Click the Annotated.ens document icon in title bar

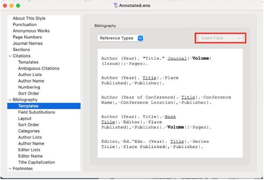115,5
